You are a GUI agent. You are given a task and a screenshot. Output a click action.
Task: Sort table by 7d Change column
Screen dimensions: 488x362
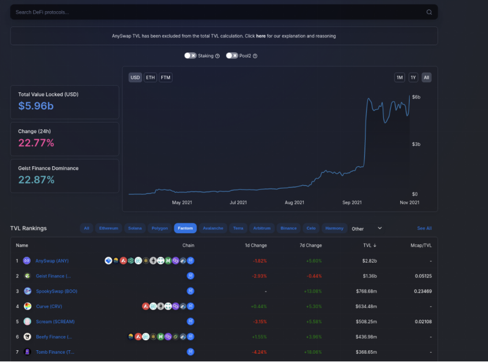point(311,246)
